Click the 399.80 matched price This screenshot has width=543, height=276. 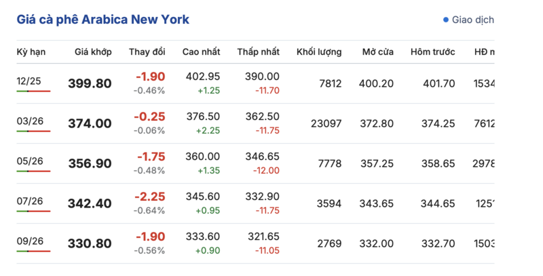[90, 83]
